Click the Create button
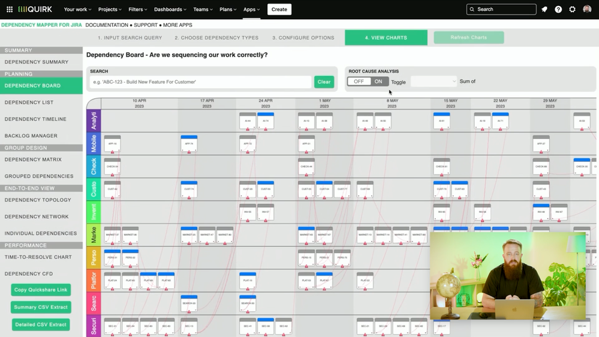The image size is (599, 337). coord(279,9)
